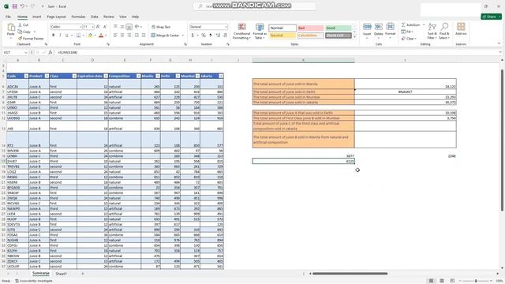Switch to Page Break Preview in status bar
Screen dimensions: 505x284
[452, 281]
